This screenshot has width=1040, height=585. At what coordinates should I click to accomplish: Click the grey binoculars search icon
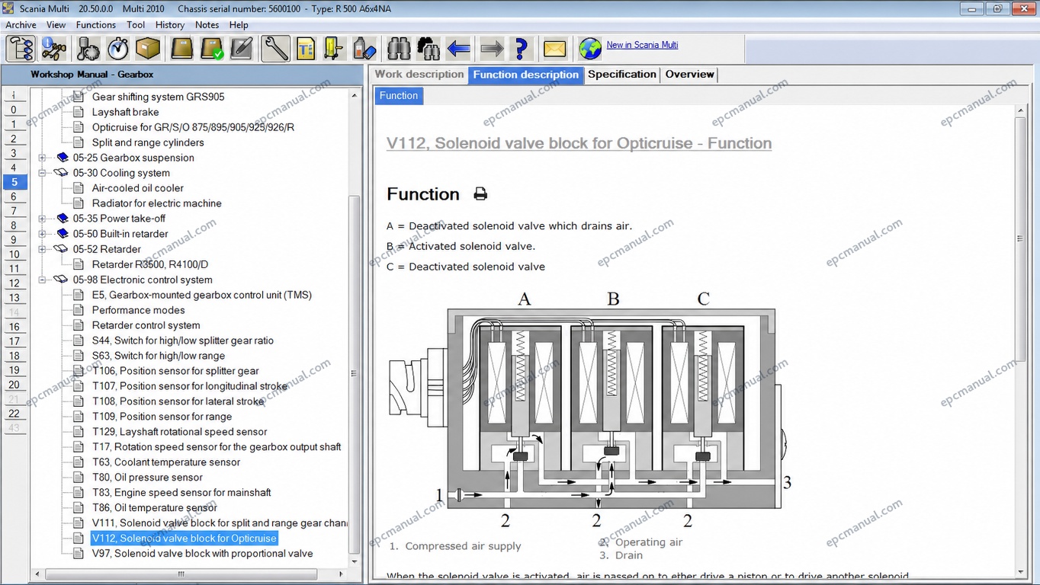pyautogui.click(x=399, y=49)
